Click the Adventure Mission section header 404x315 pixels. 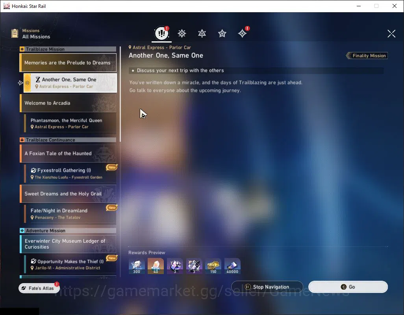coord(68,230)
